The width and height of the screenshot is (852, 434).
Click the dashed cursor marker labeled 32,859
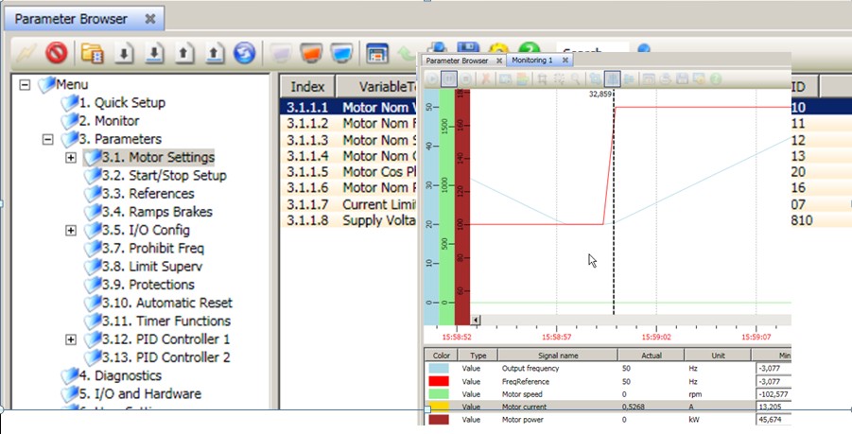pos(614,203)
